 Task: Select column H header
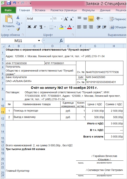pos(114,46)
